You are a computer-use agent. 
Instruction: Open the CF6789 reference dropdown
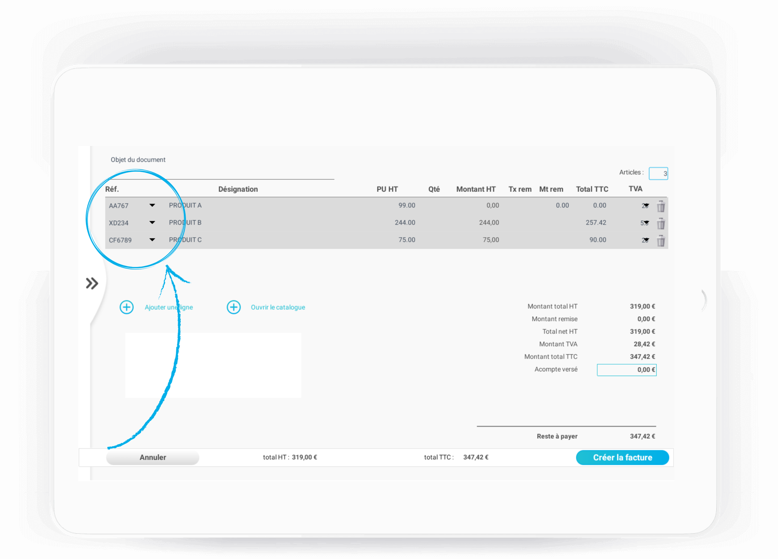(152, 240)
